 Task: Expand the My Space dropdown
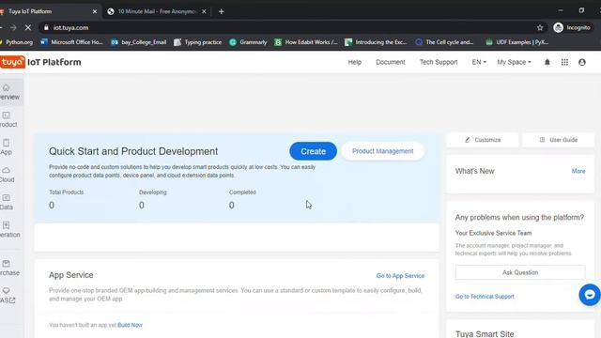[x=514, y=62]
